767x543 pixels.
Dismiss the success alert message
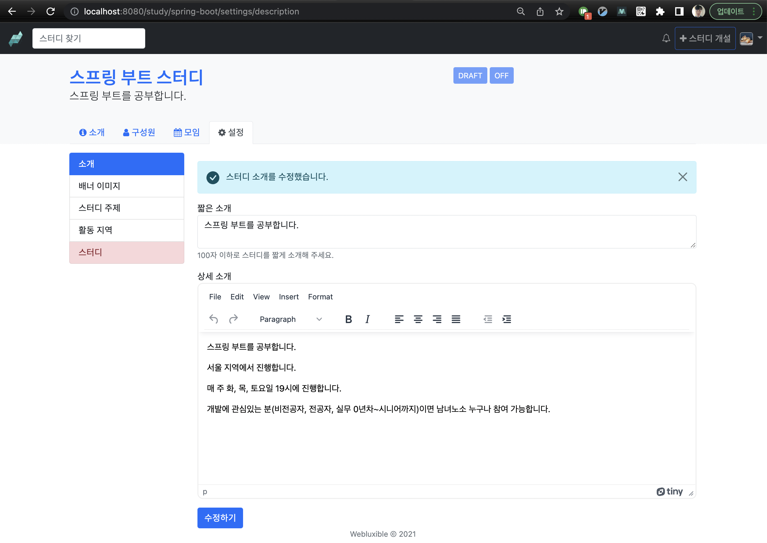click(682, 177)
